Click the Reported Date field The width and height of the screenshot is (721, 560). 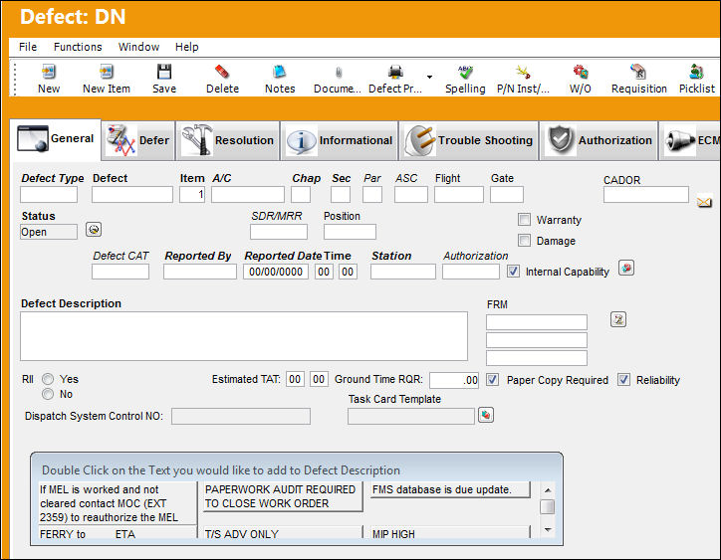coord(276,272)
